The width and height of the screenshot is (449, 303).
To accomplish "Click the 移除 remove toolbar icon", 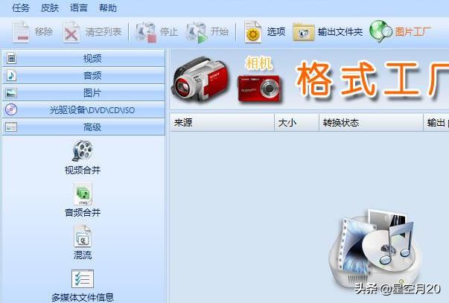I will point(22,32).
